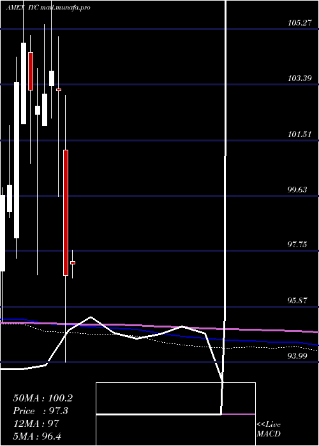Screen dimensions: 319x446
Task: Click the Price : 97.3 readout
Action: click(41, 411)
